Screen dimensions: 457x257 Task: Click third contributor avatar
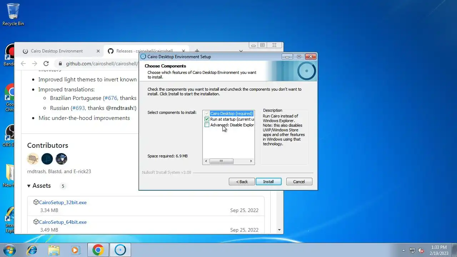[x=61, y=159]
